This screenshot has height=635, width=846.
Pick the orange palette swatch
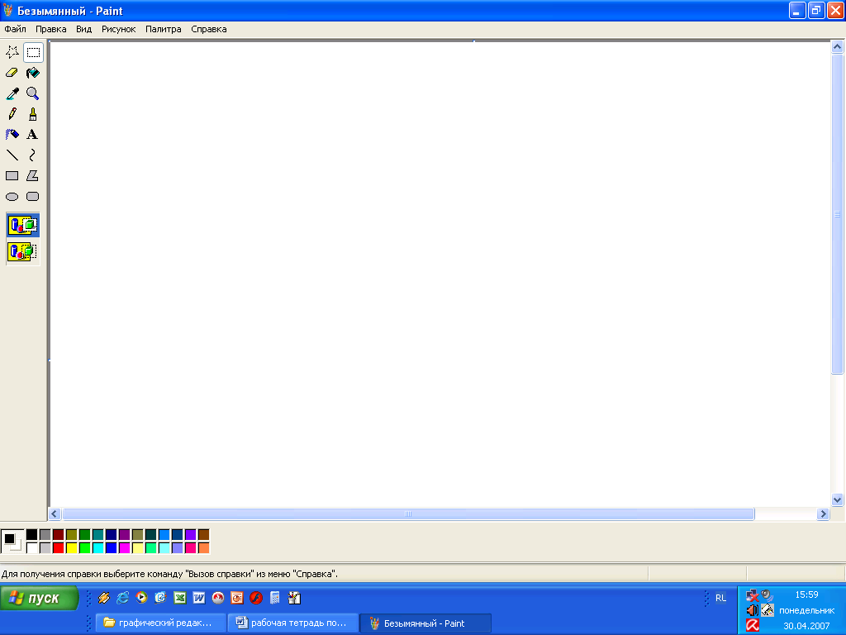click(203, 548)
